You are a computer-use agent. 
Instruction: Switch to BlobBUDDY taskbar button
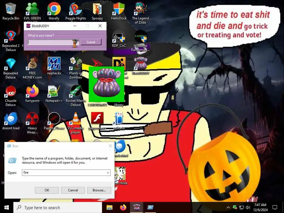(x=136, y=207)
